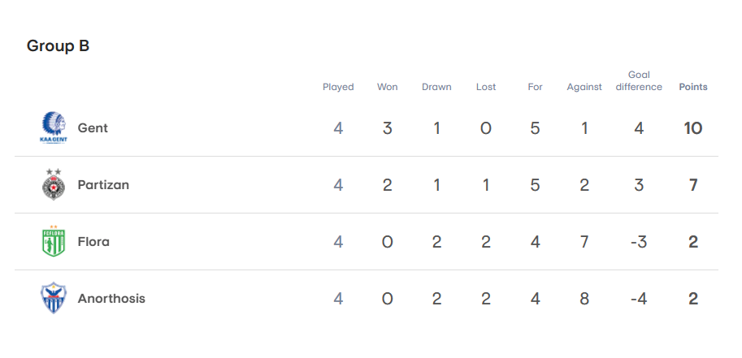This screenshot has width=742, height=358.
Task: Open the Partizan team link
Action: coord(103,185)
